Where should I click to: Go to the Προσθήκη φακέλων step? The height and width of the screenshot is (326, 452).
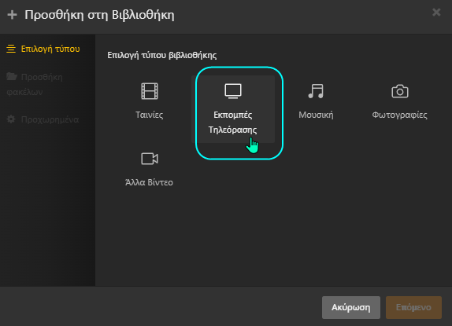[x=35, y=84]
